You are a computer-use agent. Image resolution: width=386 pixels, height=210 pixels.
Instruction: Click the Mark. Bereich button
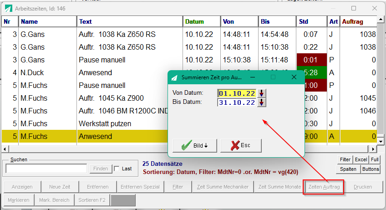55,200
